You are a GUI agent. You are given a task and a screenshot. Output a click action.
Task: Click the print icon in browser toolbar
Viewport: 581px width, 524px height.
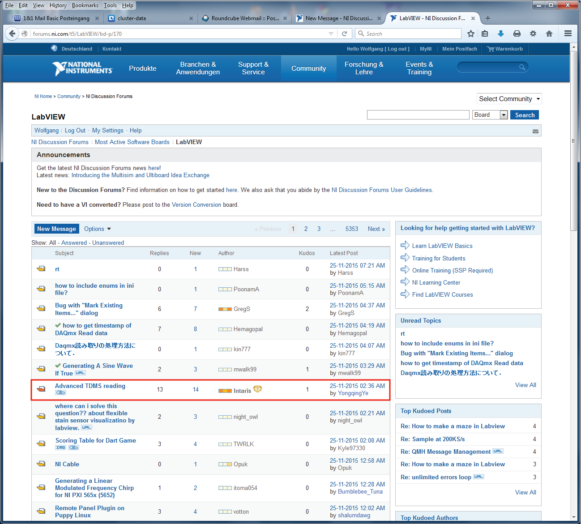pyautogui.click(x=517, y=34)
